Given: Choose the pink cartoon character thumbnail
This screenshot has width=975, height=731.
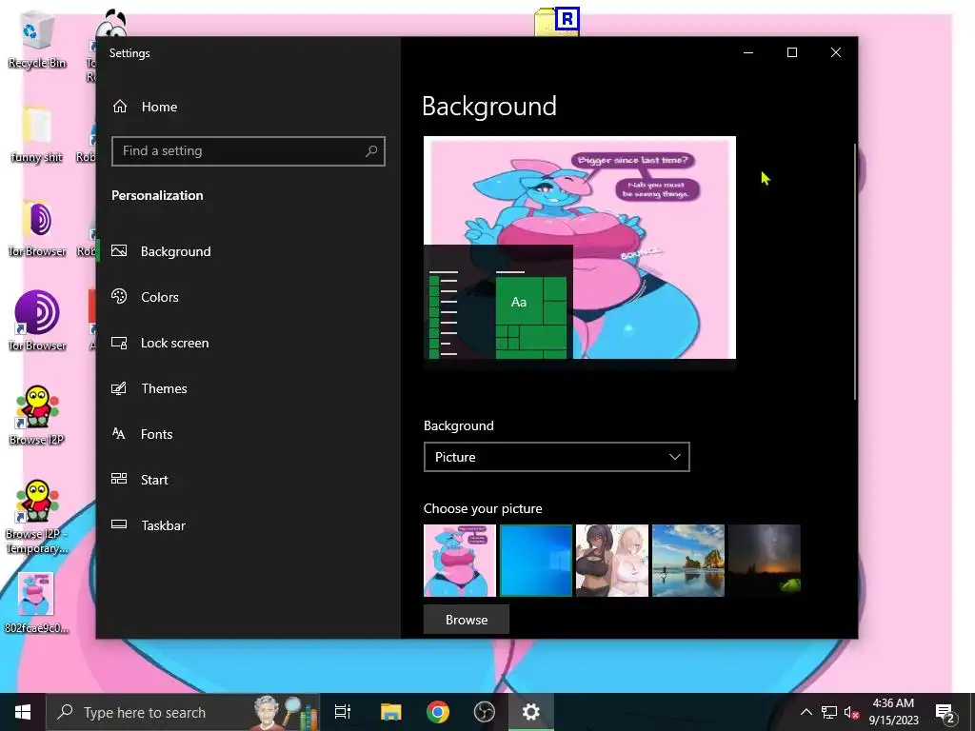Looking at the screenshot, I should 460,561.
